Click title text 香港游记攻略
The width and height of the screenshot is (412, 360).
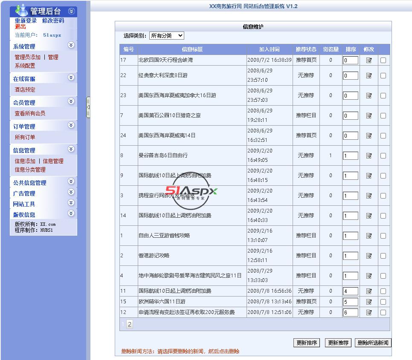point(154,255)
